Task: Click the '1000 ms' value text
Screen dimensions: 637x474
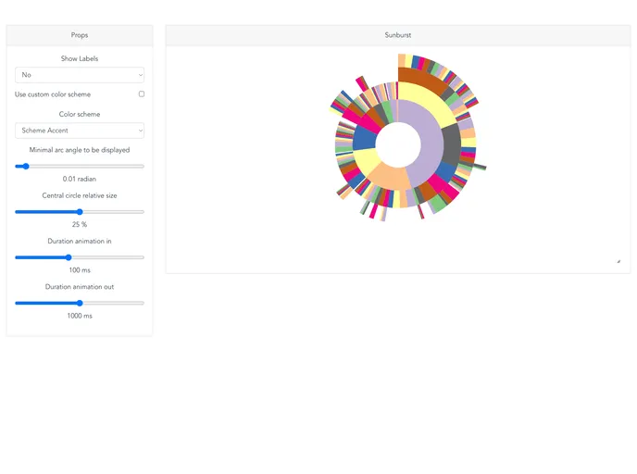Action: [80, 316]
